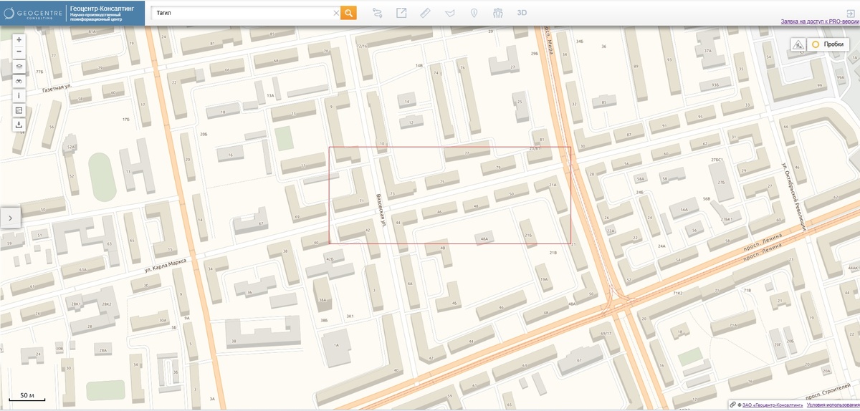Click building number 27БК1

pos(727,219)
